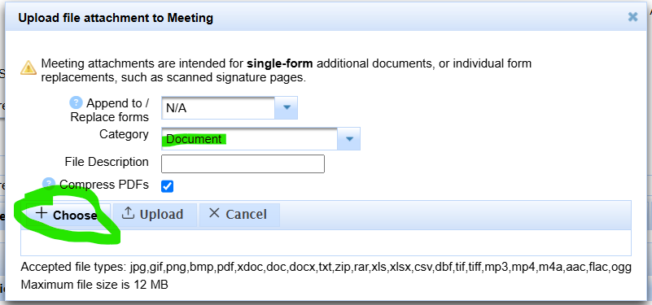Viewport: 652px width, 305px height.
Task: Click the Append to / Replace forms label
Action: click(x=109, y=110)
